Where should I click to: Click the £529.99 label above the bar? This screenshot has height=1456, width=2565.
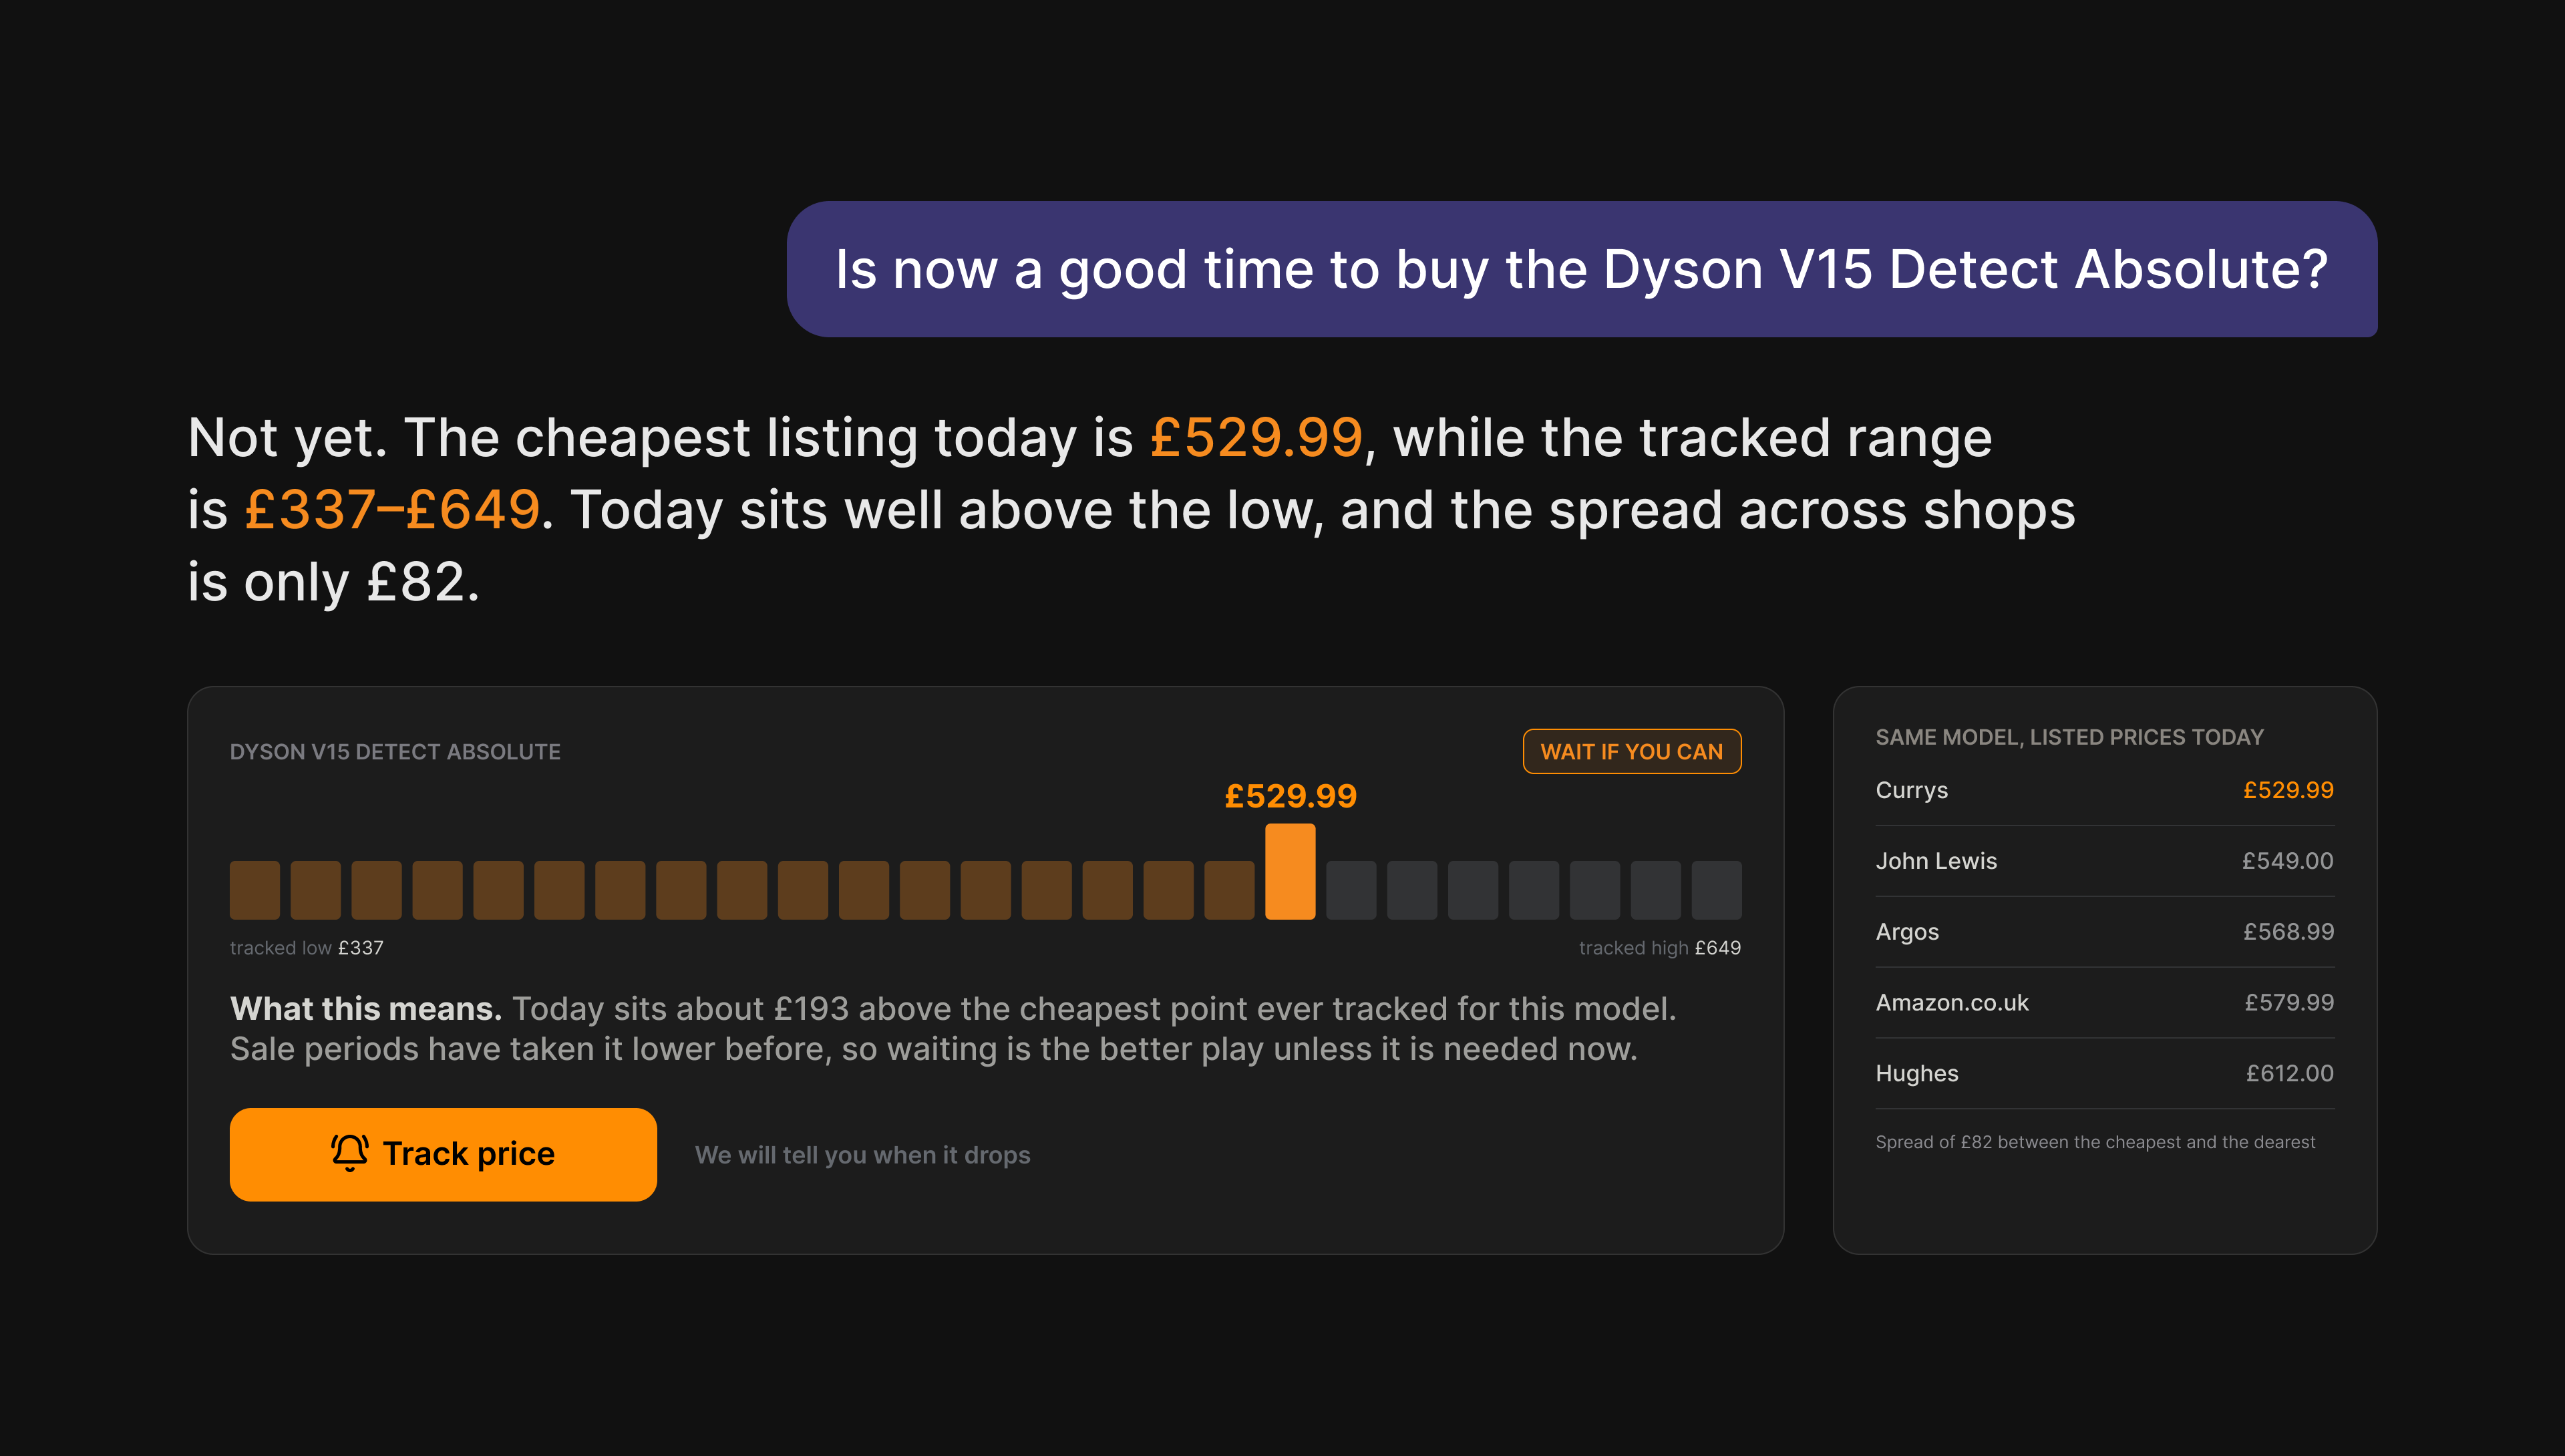pos(1290,796)
